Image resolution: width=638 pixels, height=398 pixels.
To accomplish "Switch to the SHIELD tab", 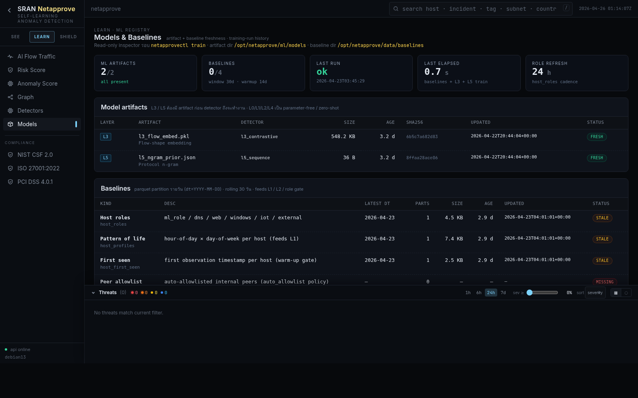I will [x=68, y=37].
